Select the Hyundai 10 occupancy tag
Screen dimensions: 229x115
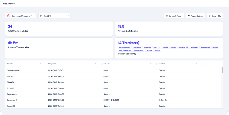[137, 47]
